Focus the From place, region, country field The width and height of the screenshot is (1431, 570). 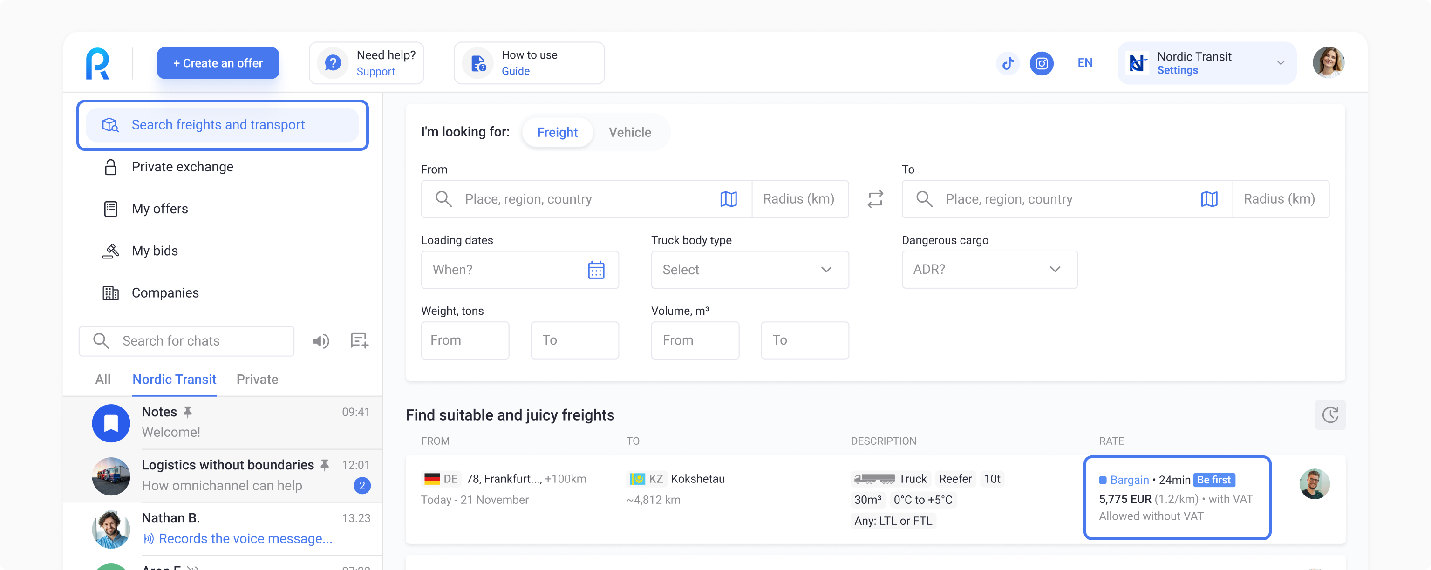click(x=586, y=199)
